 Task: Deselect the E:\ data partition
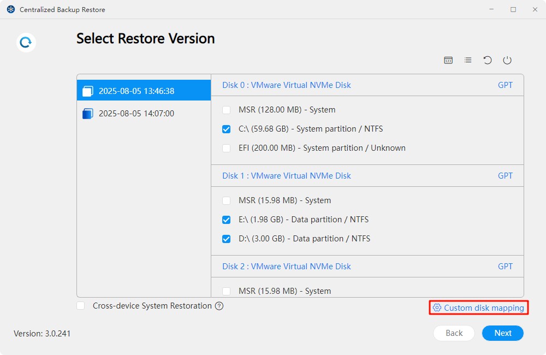225,220
